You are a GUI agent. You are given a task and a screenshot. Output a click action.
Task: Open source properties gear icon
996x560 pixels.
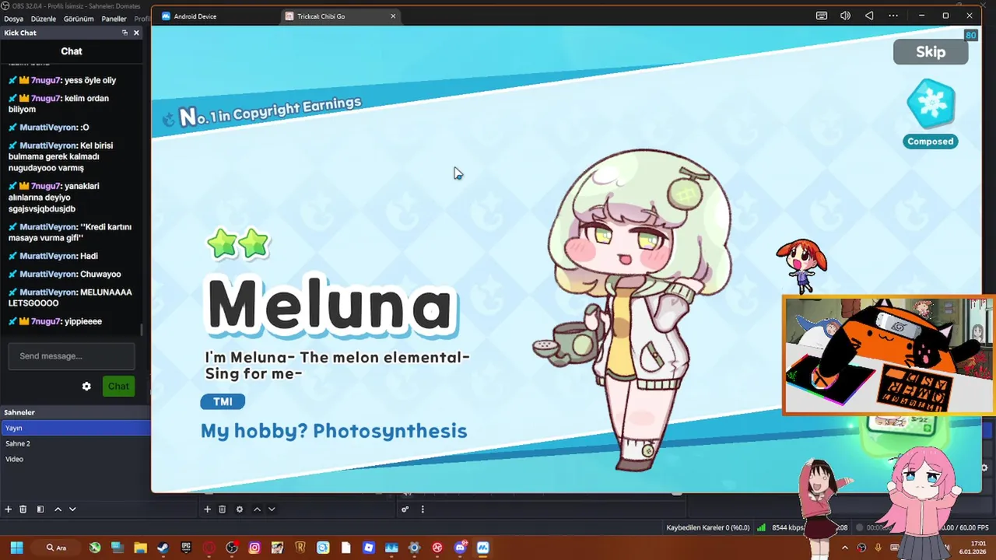[x=240, y=509]
